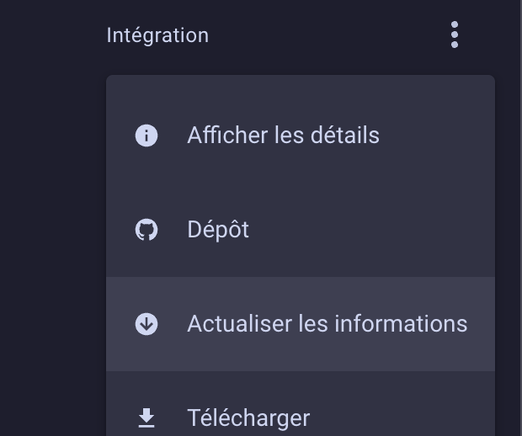
Task: Open the three-dot overflow menu
Action: [x=455, y=35]
